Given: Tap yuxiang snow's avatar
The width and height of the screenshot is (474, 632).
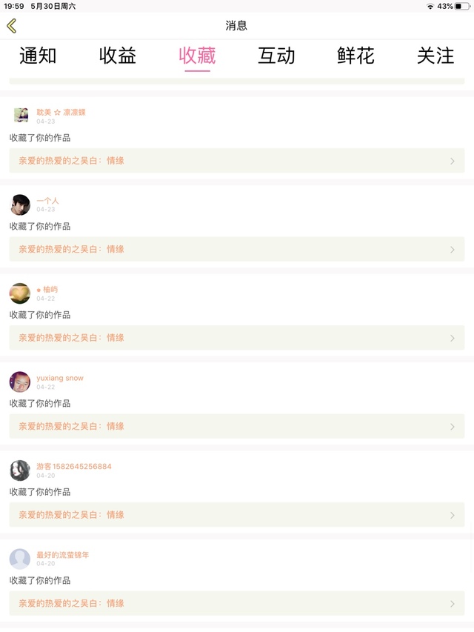Looking at the screenshot, I should pyautogui.click(x=20, y=382).
